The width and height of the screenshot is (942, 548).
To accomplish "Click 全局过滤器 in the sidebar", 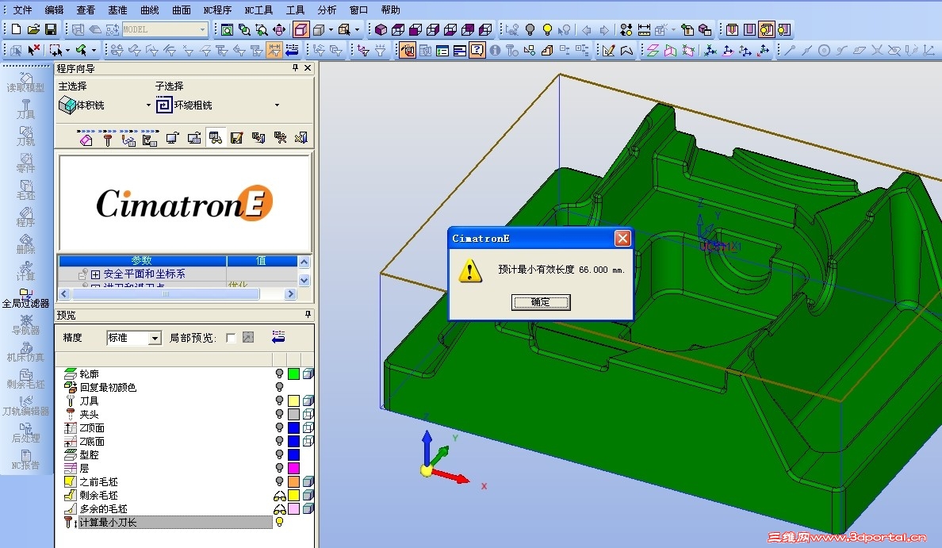I will point(25,298).
